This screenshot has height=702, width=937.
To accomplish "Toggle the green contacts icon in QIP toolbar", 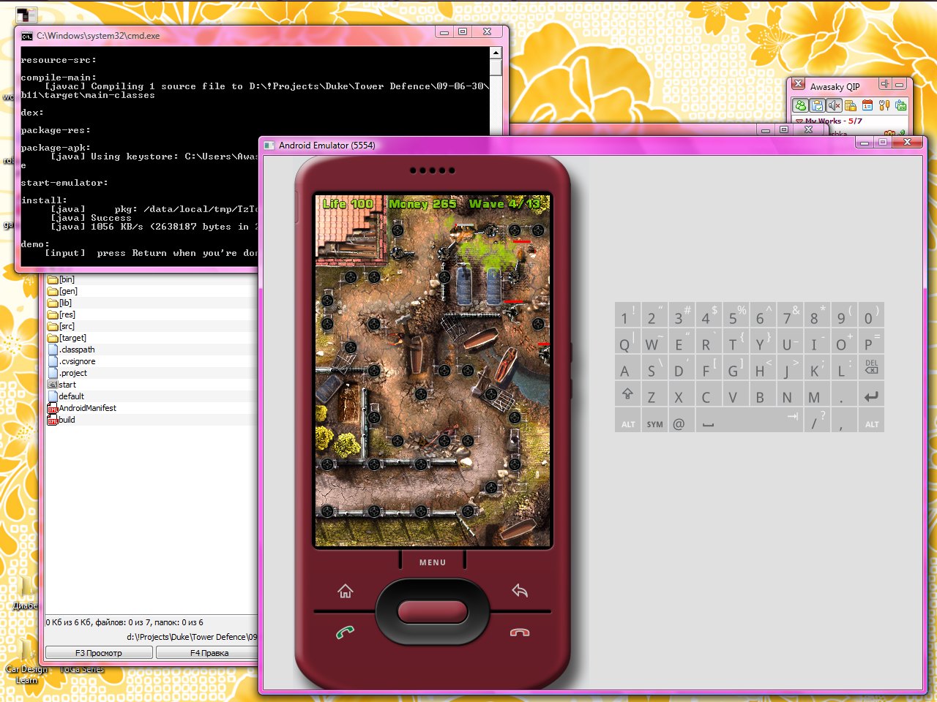I will (x=801, y=105).
